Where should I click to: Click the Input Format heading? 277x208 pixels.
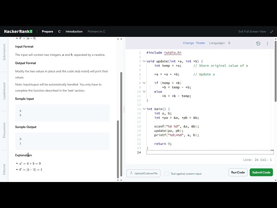24,46
